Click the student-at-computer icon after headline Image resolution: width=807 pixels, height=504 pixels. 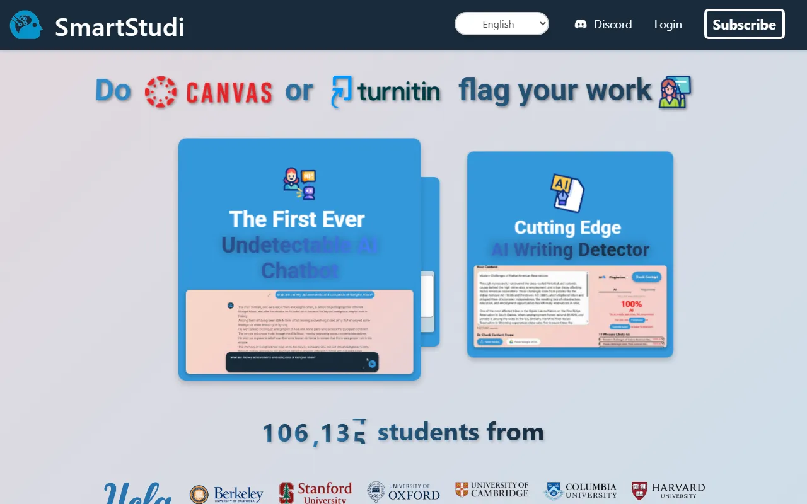(x=675, y=92)
